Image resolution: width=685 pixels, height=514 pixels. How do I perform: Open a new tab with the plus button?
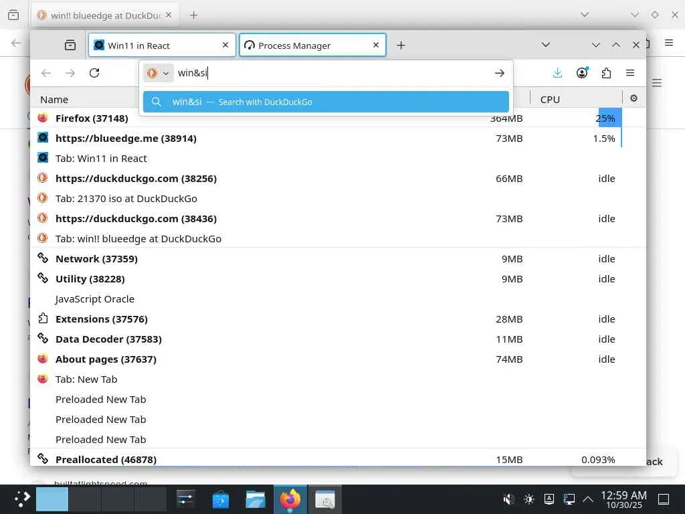click(401, 45)
